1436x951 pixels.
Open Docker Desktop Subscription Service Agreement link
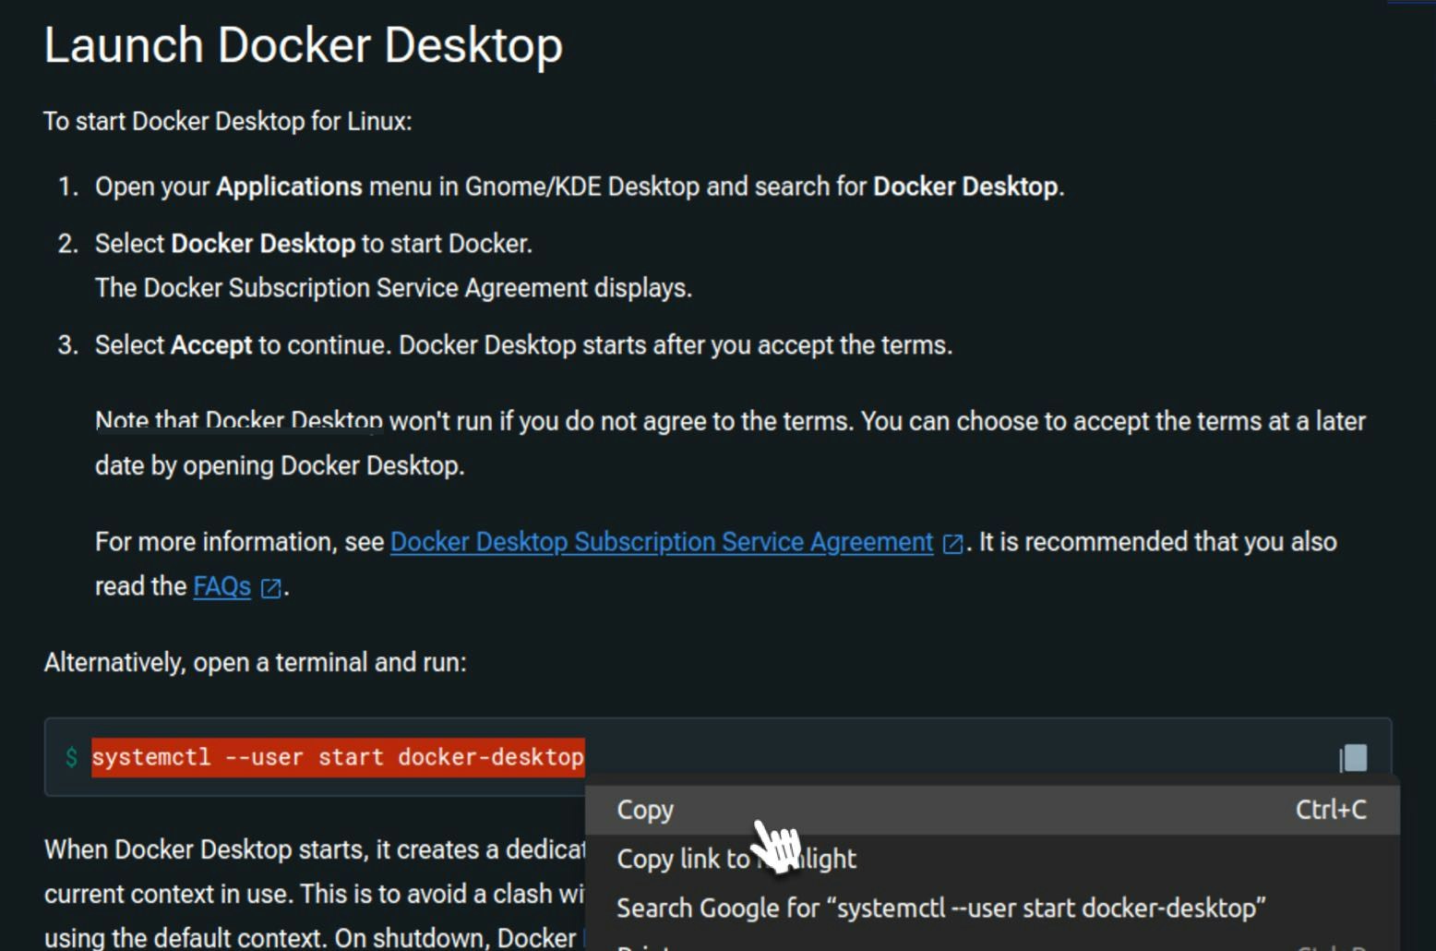(662, 542)
